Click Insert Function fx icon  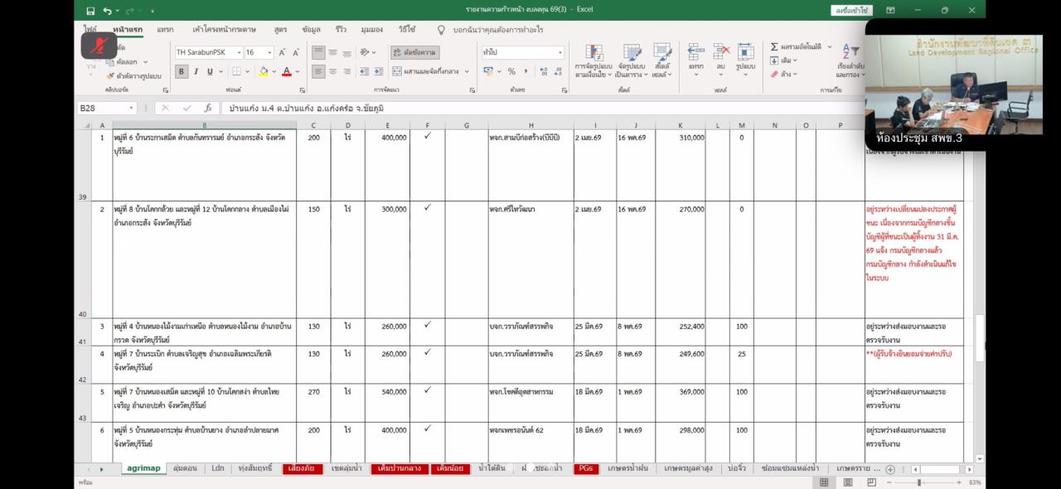pyautogui.click(x=208, y=108)
